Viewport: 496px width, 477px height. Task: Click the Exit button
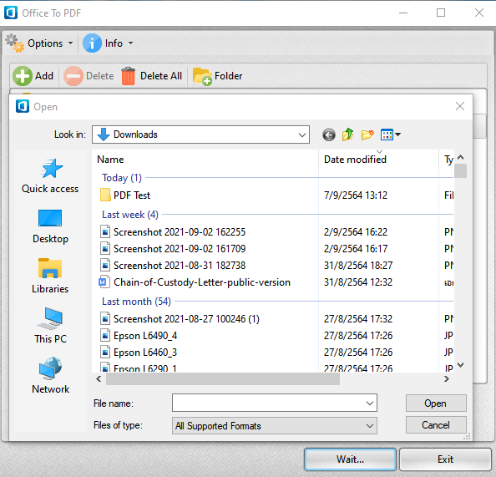445,459
